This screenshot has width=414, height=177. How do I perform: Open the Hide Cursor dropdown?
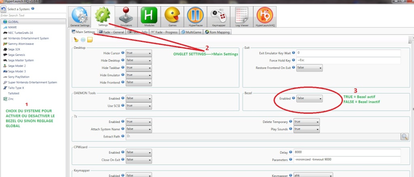click(x=139, y=53)
